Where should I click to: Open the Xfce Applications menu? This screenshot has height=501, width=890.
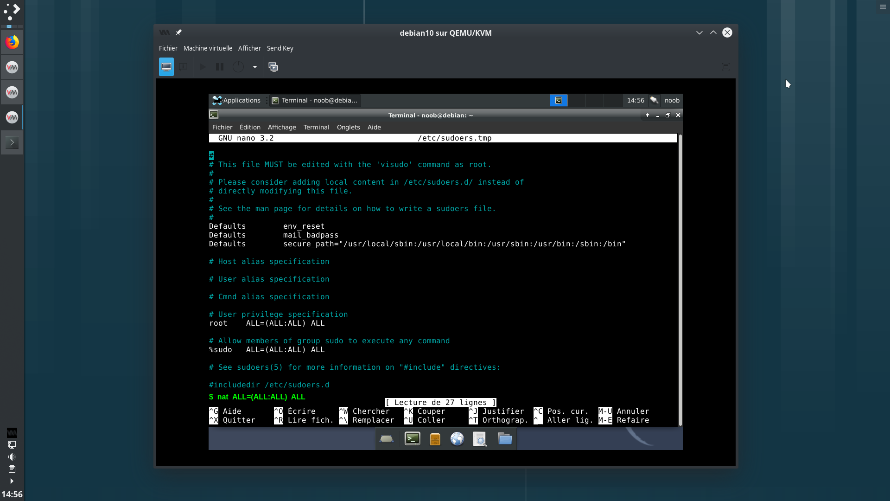coord(236,100)
